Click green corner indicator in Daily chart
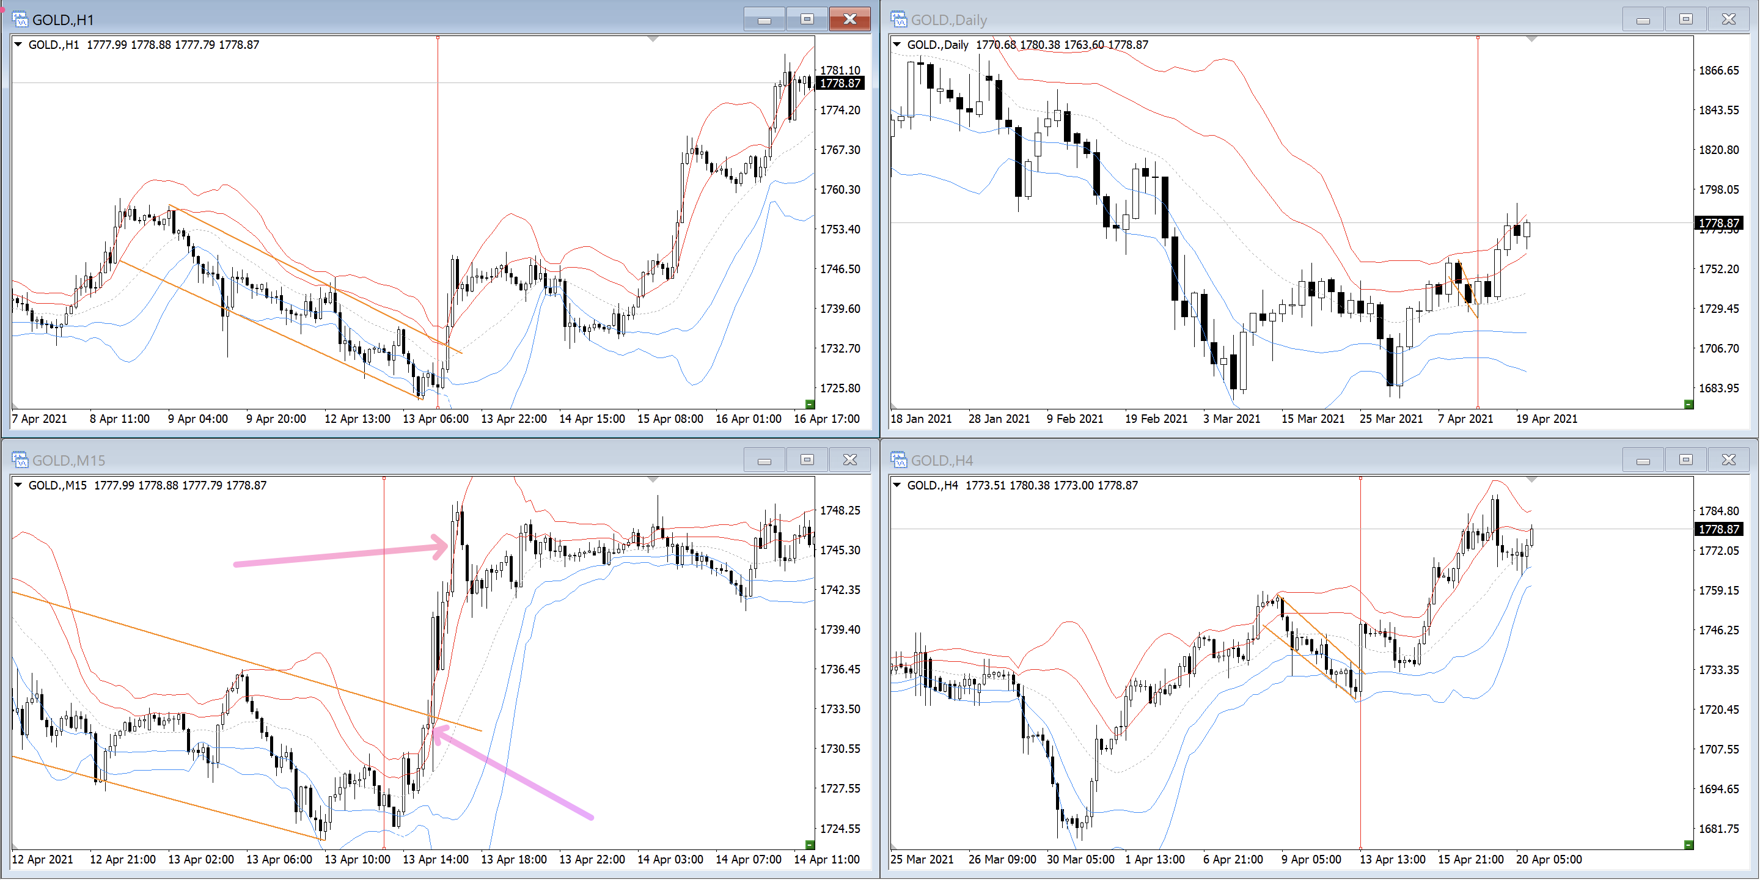1760x880 pixels. [1689, 404]
